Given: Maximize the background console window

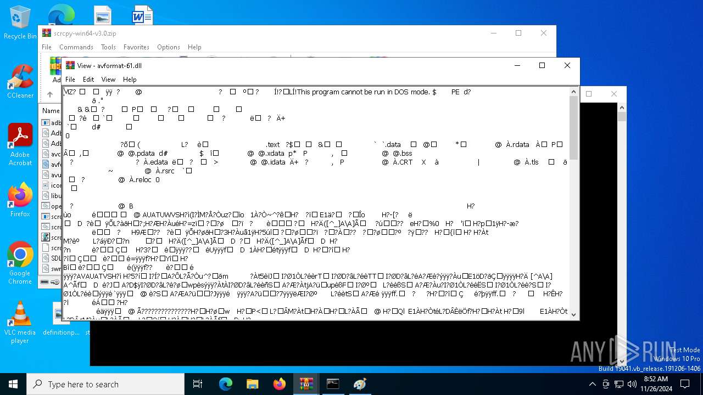Looking at the screenshot, I should coord(589,94).
